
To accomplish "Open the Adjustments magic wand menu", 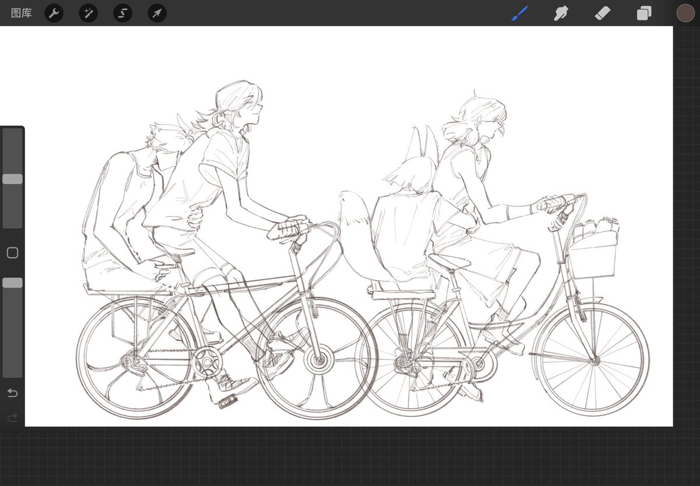I will (88, 13).
